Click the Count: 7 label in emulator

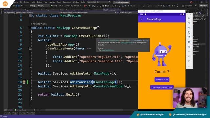tap(162, 72)
